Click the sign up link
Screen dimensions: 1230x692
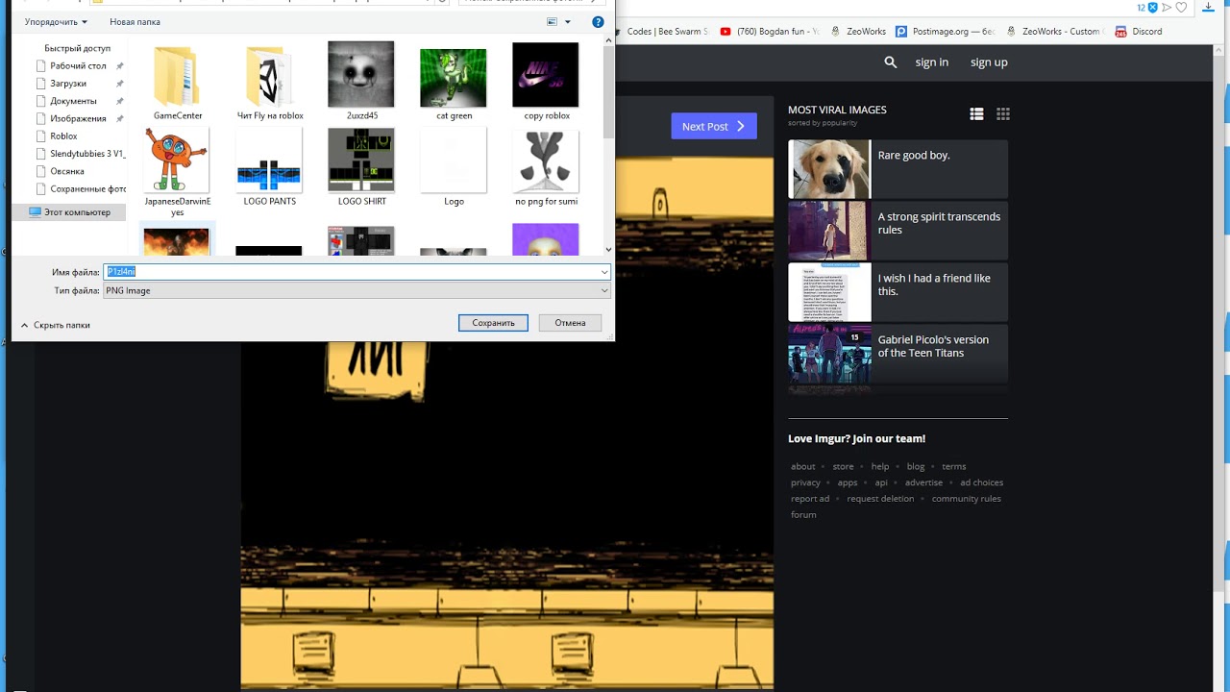tap(989, 62)
